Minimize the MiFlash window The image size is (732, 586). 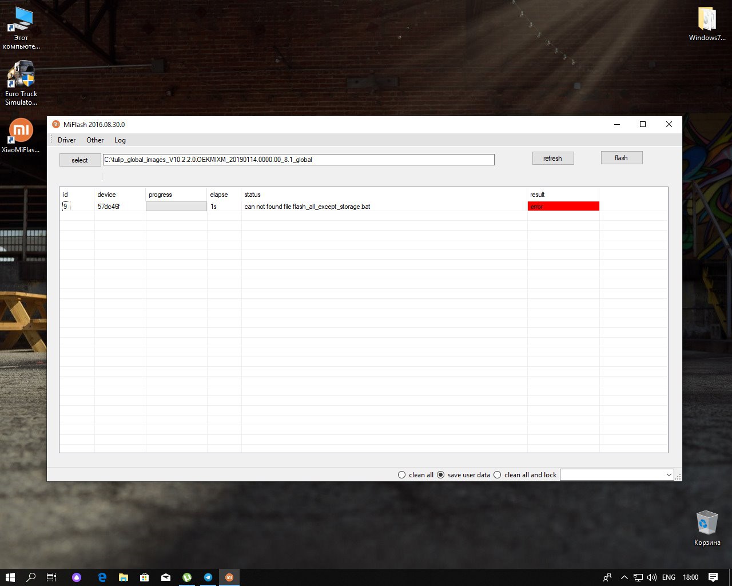(617, 124)
